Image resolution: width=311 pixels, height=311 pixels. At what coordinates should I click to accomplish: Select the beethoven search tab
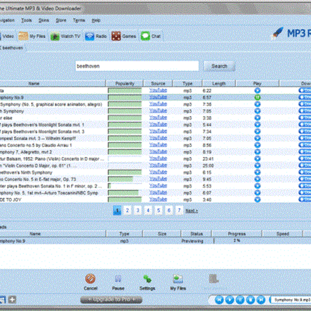pos(12,48)
